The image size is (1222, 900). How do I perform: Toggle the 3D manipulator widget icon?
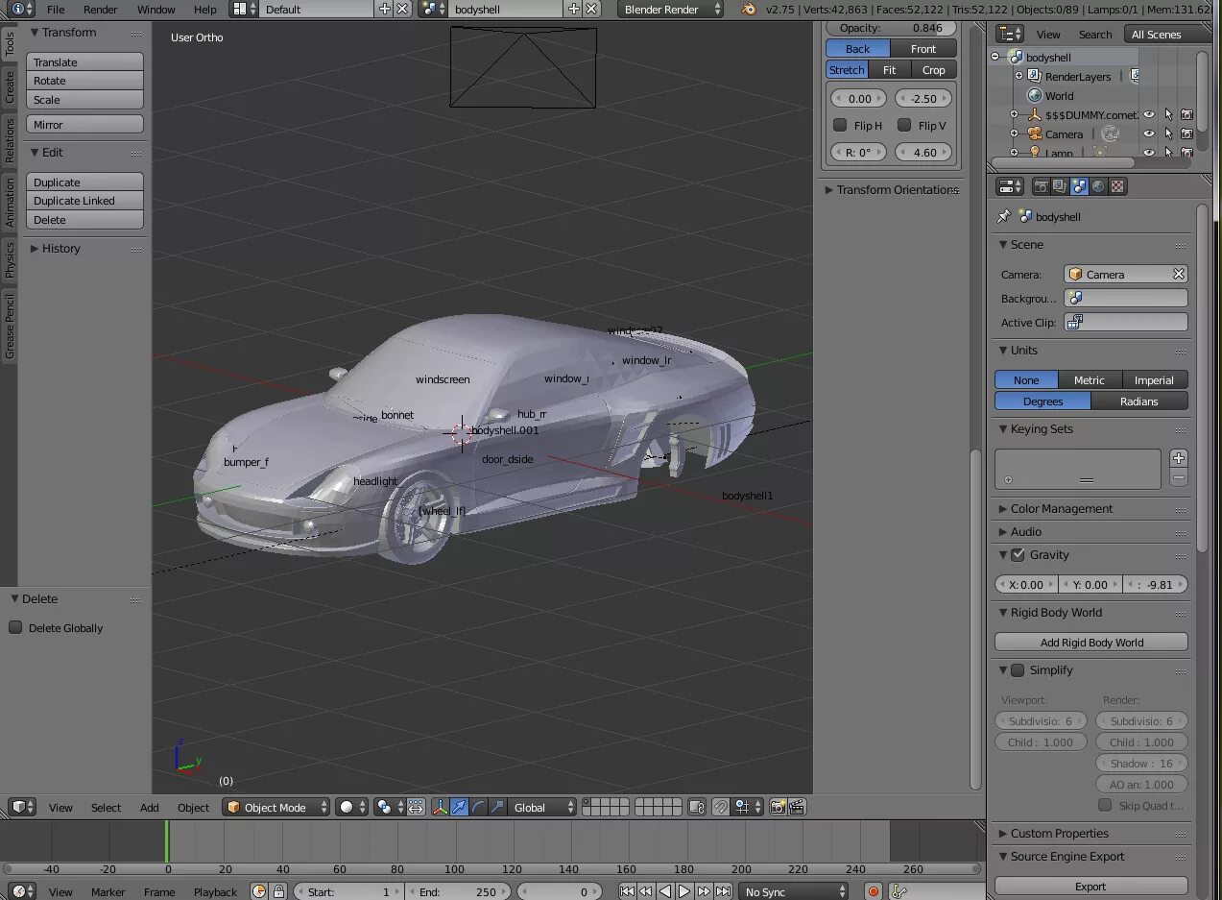[440, 808]
